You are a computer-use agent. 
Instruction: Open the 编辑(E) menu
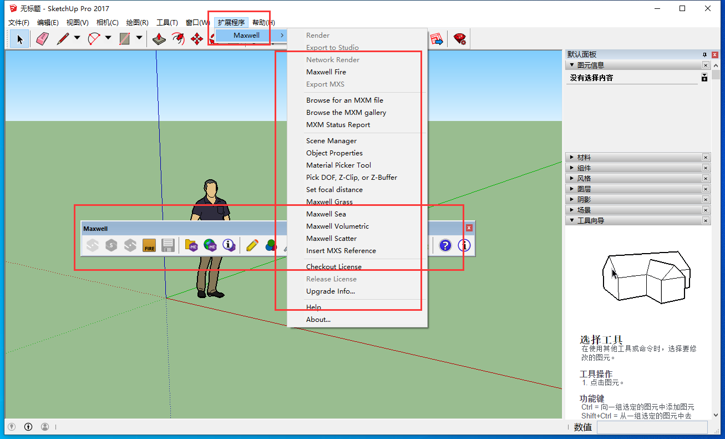point(48,23)
